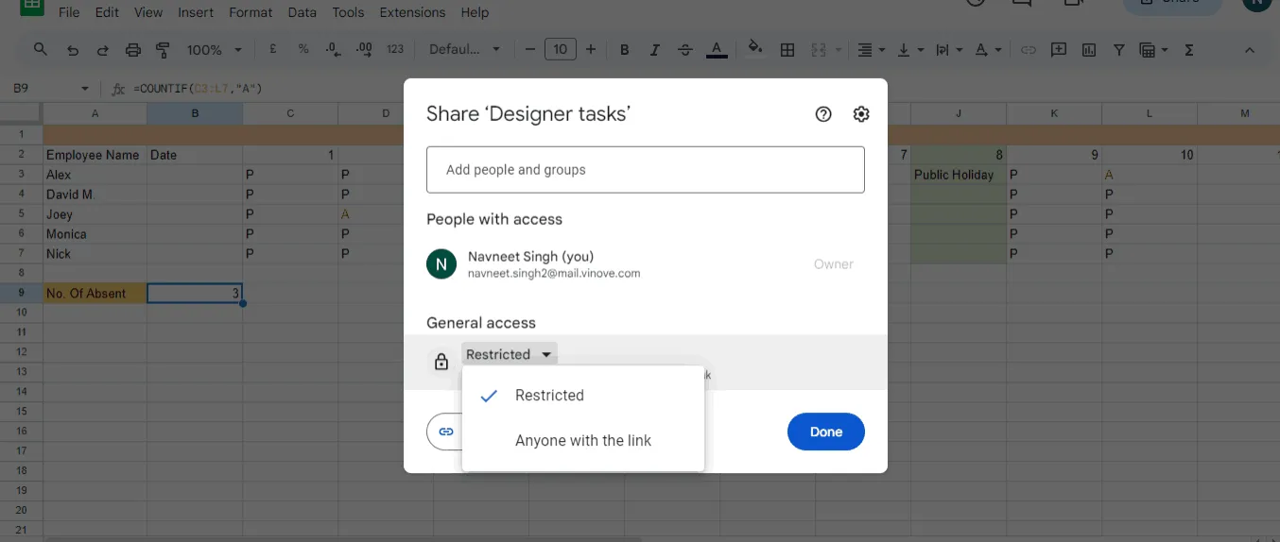Viewport: 1280px width, 542px height.
Task: Open share settings gear icon
Action: [860, 114]
